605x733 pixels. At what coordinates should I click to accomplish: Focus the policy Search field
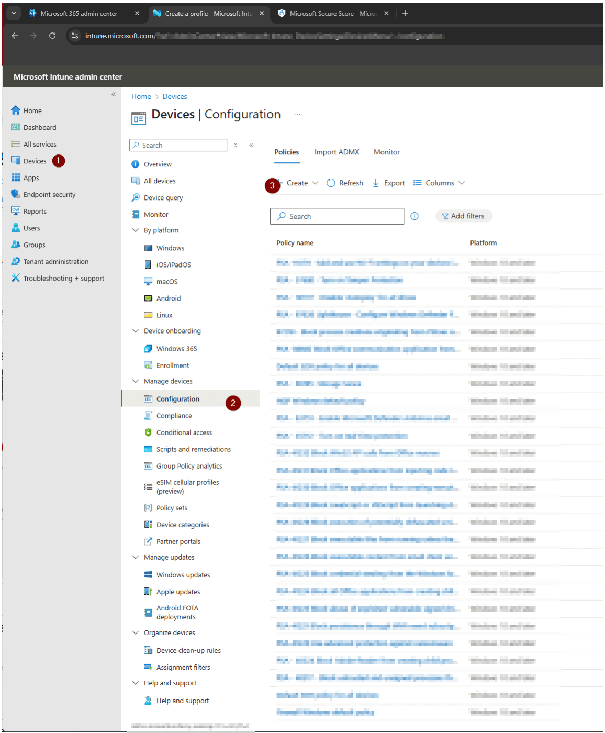pyautogui.click(x=337, y=216)
